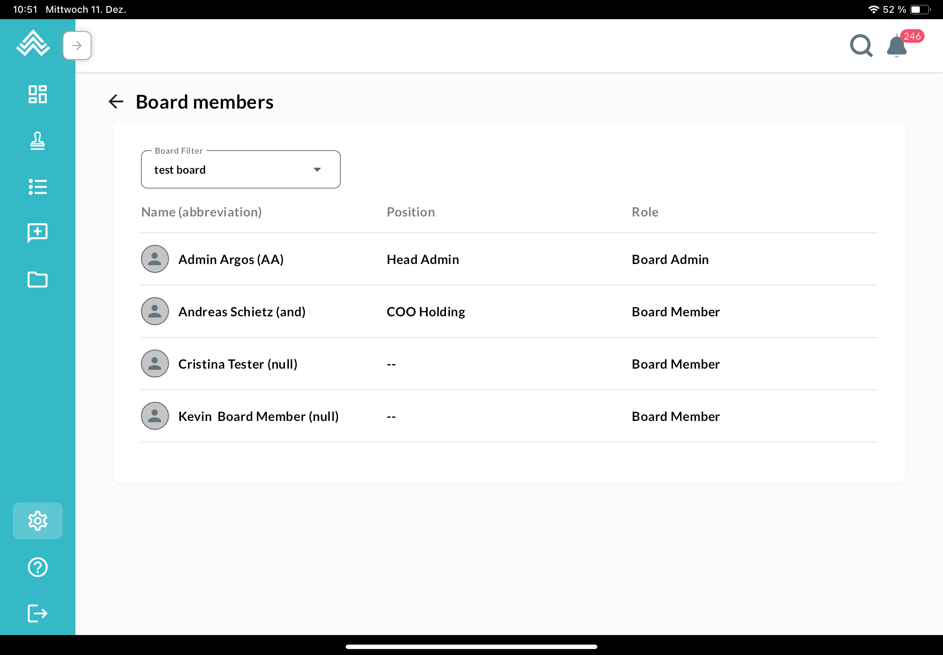
Task: Click the Name (abbreviation) column header
Action: [x=201, y=212]
